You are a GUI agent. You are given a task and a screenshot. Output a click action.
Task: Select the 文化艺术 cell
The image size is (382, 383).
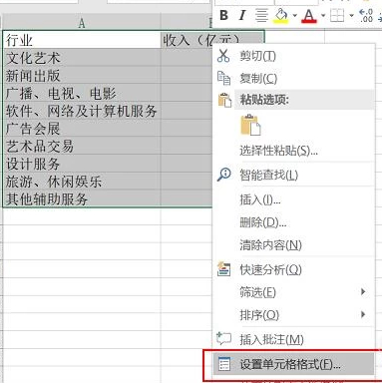(x=82, y=58)
